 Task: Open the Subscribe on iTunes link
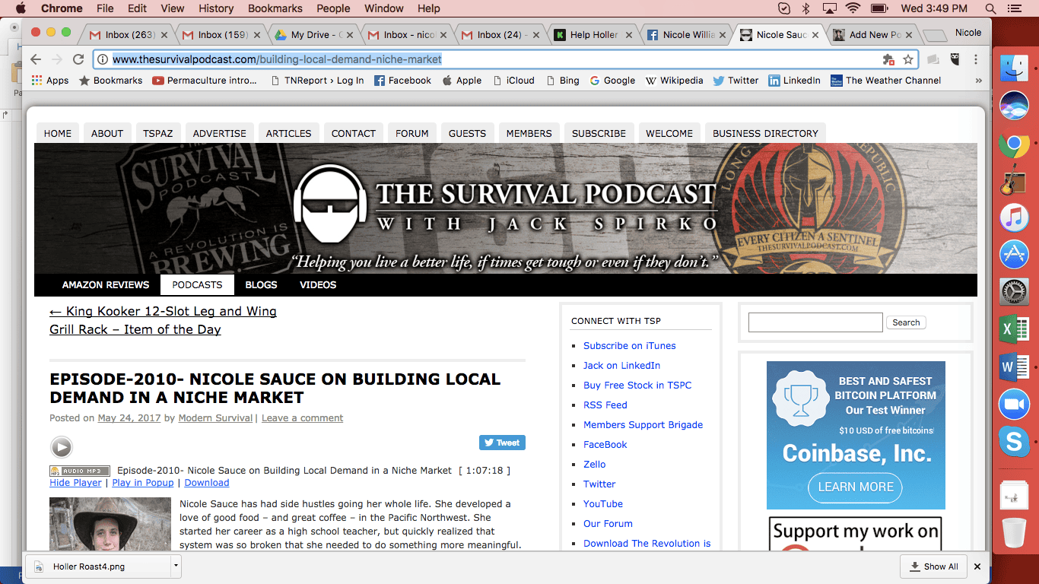pos(629,345)
